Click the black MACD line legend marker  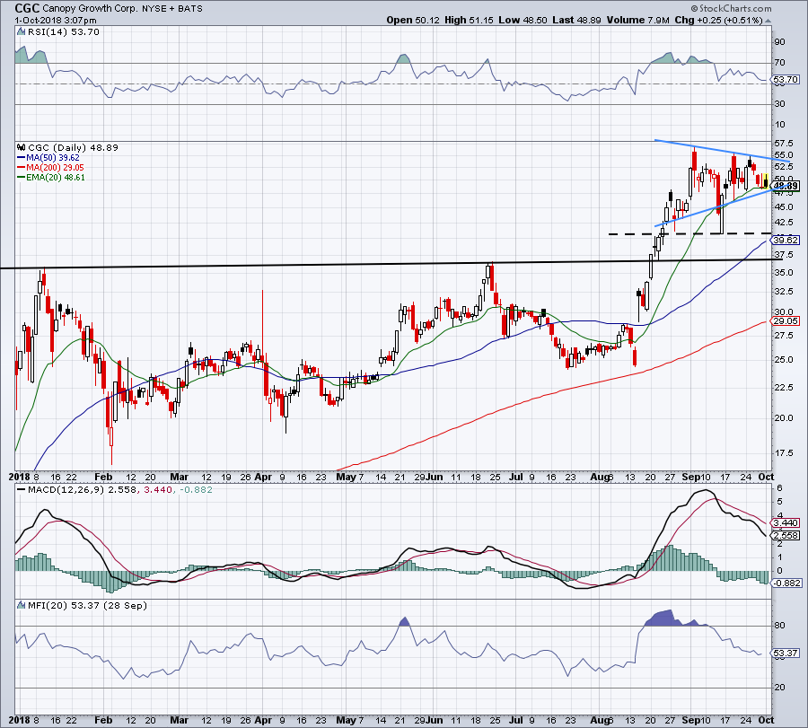(22, 490)
